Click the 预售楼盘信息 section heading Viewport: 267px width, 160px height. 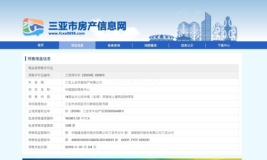coord(39,59)
